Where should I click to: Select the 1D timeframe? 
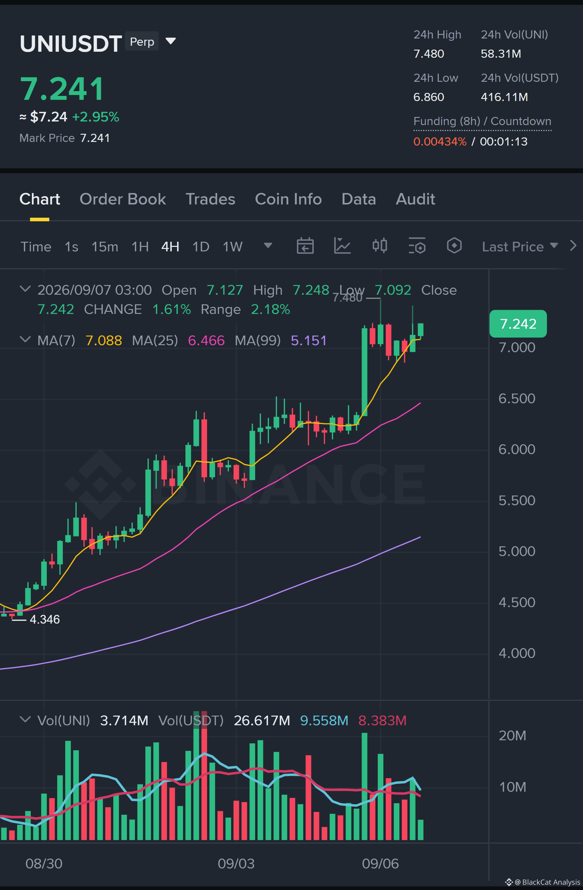click(x=201, y=247)
